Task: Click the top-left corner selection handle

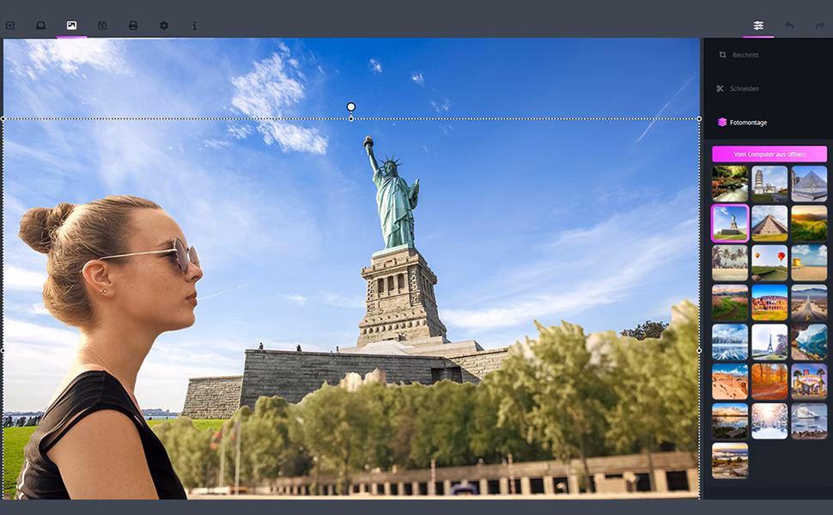Action: (3, 119)
